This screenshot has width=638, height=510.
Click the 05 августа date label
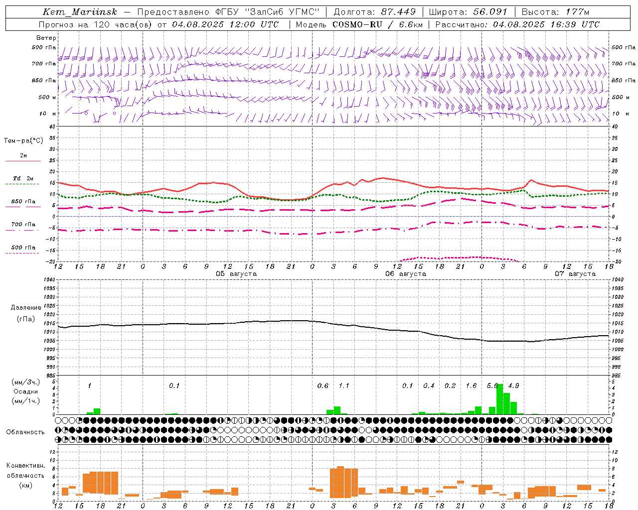click(x=236, y=274)
